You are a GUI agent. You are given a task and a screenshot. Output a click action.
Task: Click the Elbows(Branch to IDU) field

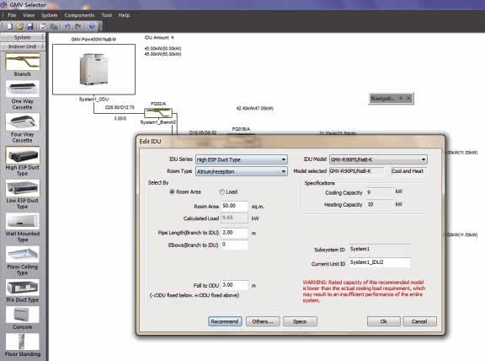235,245
